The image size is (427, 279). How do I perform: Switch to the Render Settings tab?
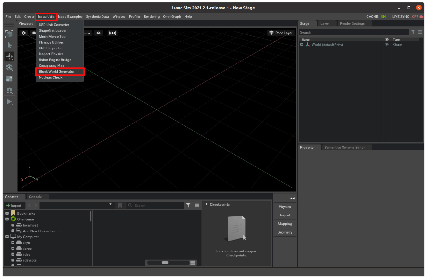tap(352, 23)
